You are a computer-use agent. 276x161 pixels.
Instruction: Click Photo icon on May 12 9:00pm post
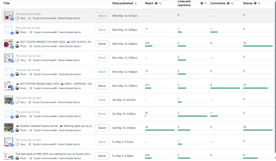17,88
